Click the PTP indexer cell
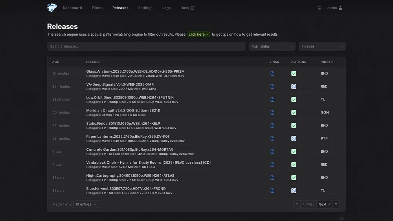The height and width of the screenshot is (221, 393). coord(324,139)
